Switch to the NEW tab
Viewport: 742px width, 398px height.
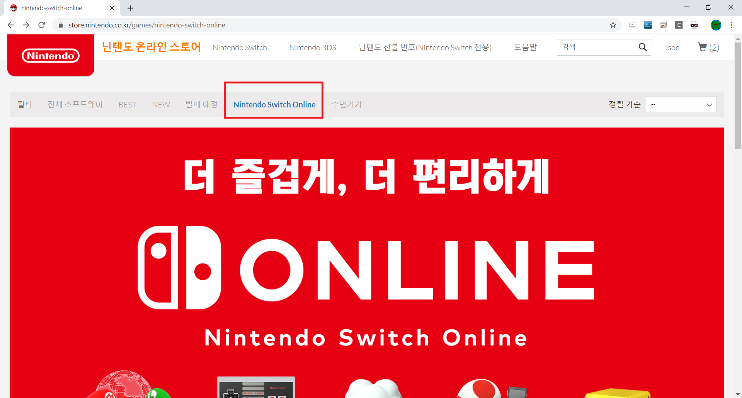click(161, 105)
